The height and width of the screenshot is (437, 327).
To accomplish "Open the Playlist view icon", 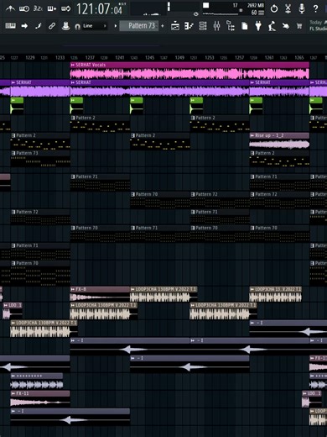I will tap(175, 26).
